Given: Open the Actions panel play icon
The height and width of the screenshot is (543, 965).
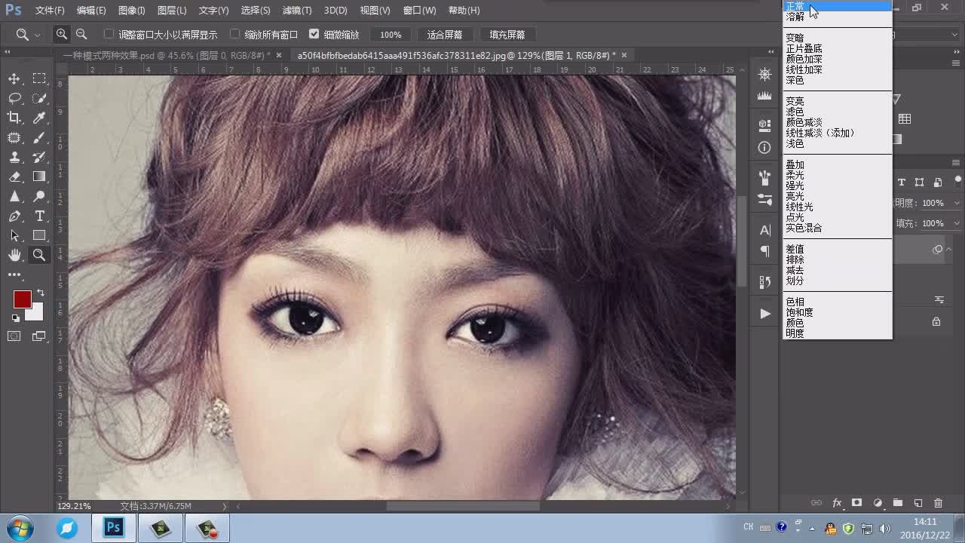Looking at the screenshot, I should point(764,313).
